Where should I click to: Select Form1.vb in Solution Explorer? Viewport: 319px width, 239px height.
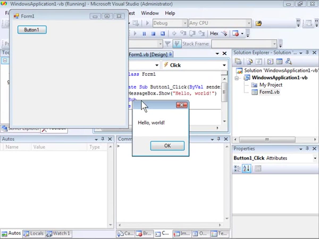coord(269,92)
